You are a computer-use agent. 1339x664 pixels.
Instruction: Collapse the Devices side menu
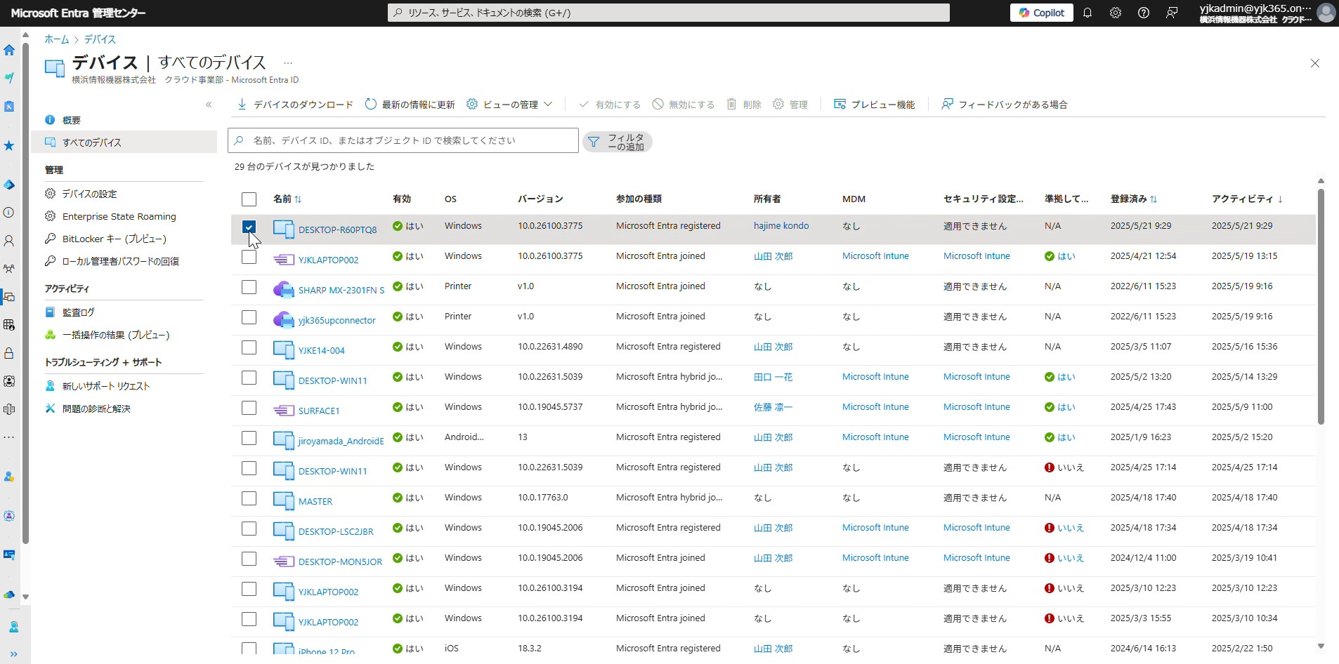pos(209,105)
